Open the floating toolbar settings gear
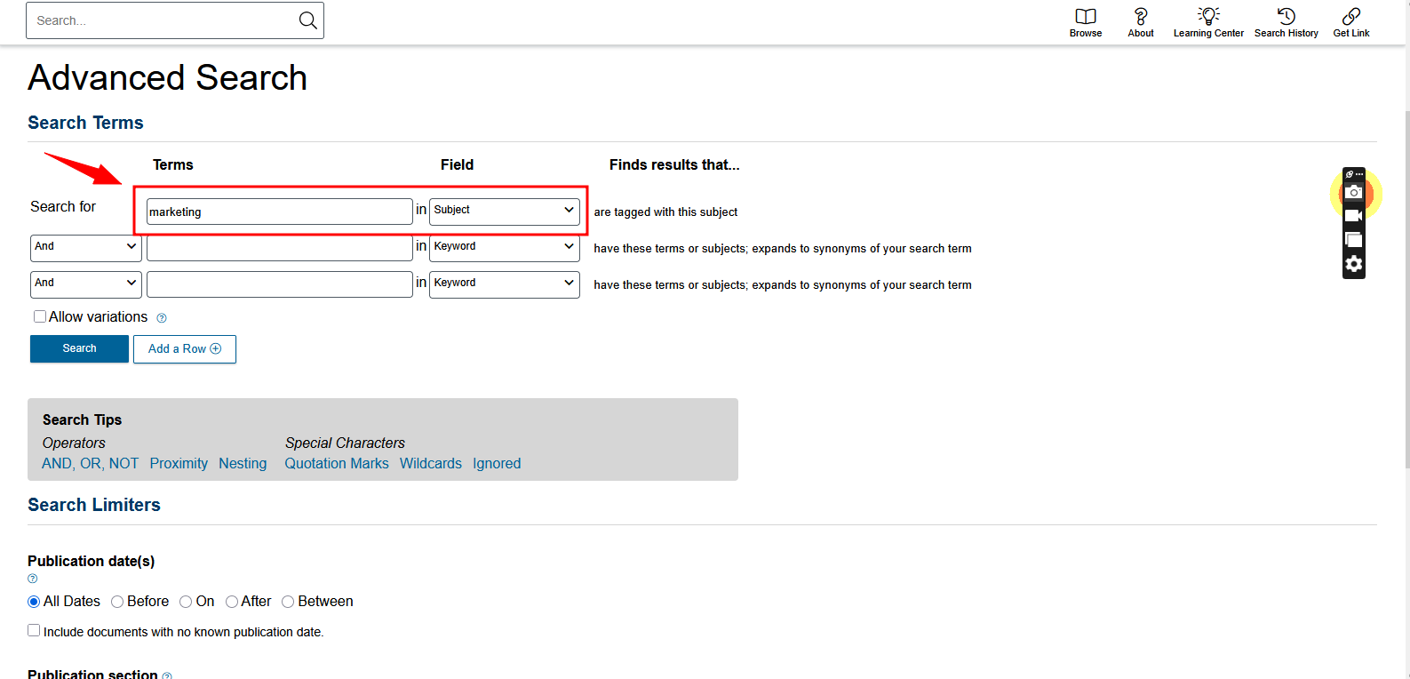Screen dimensions: 1410x679 point(1353,264)
